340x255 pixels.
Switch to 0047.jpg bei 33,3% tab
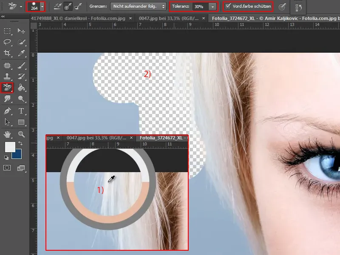168,18
